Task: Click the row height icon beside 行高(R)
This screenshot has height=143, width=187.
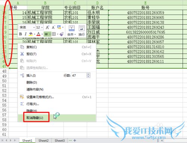Action: (22, 104)
